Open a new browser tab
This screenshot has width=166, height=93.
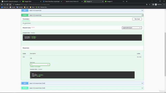[x=127, y=2]
